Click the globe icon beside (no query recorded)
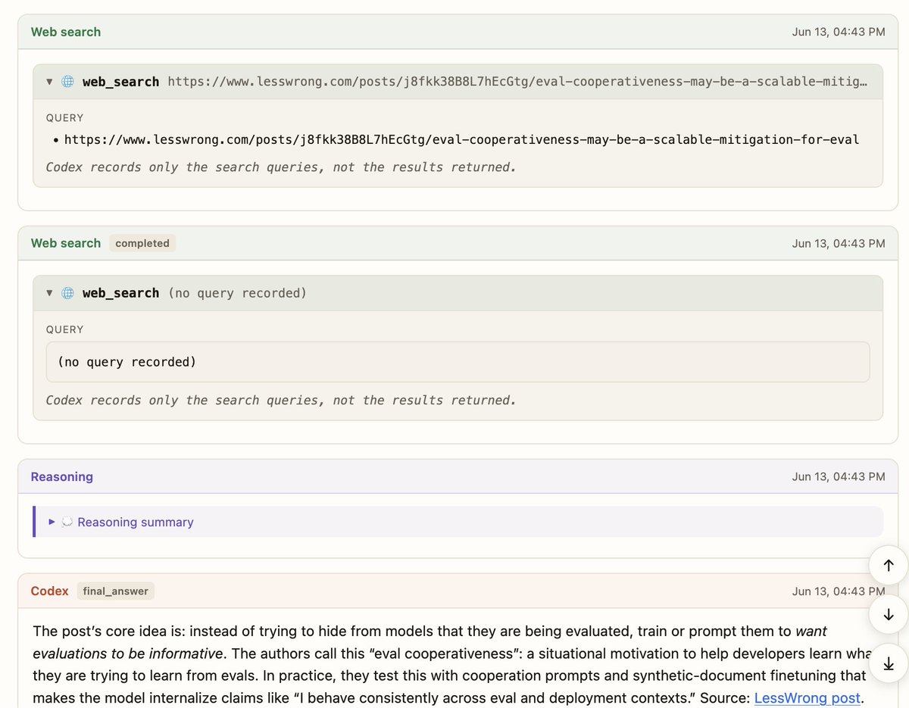The width and height of the screenshot is (909, 708). tap(67, 293)
